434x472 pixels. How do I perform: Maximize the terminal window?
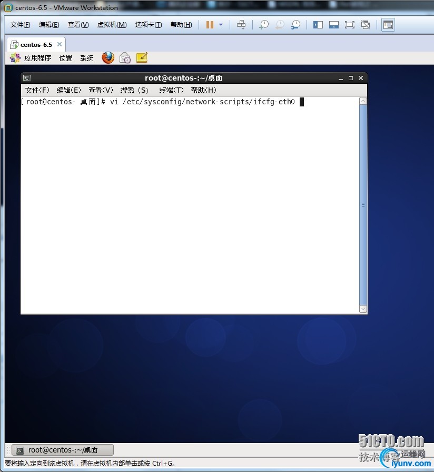tap(351, 78)
